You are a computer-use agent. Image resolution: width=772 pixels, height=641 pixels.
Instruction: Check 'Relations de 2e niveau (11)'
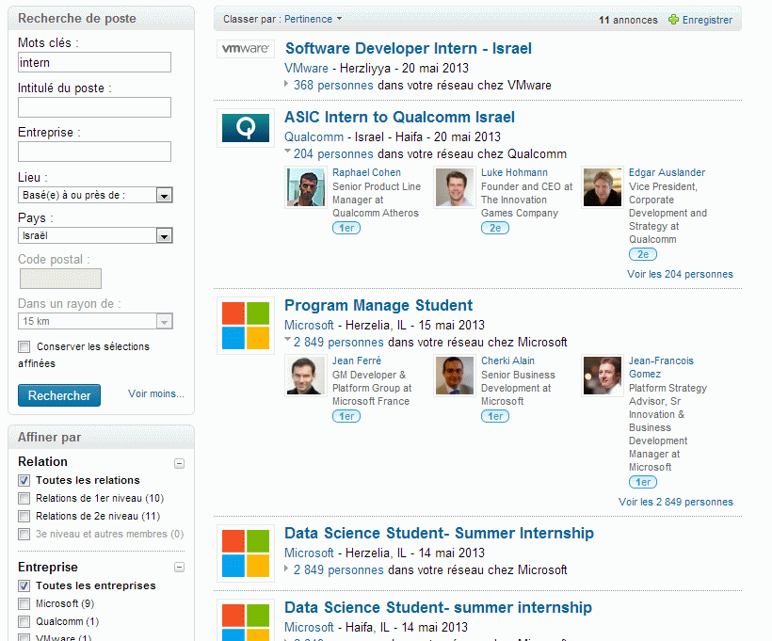(24, 517)
